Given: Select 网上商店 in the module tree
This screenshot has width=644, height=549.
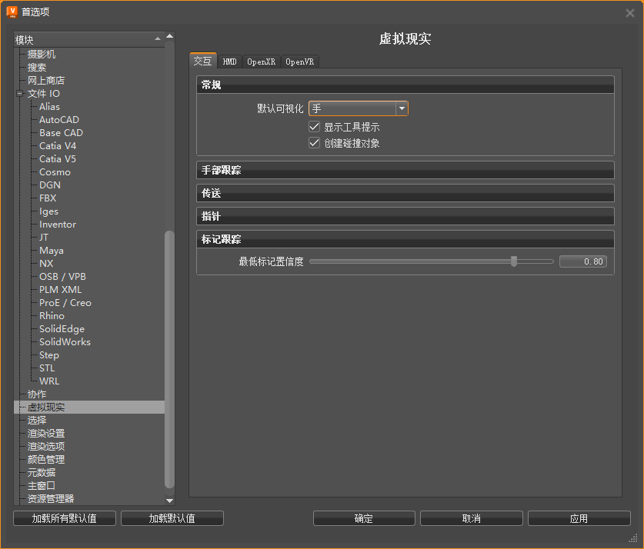Looking at the screenshot, I should (46, 81).
